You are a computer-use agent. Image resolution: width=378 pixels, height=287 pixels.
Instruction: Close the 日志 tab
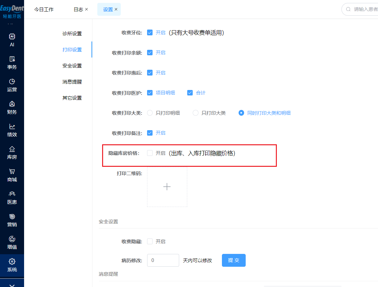86,9
